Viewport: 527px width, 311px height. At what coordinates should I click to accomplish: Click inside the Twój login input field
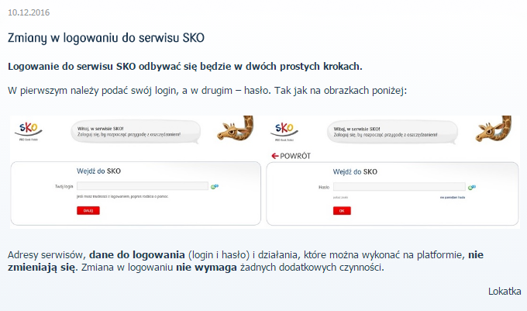(x=143, y=186)
